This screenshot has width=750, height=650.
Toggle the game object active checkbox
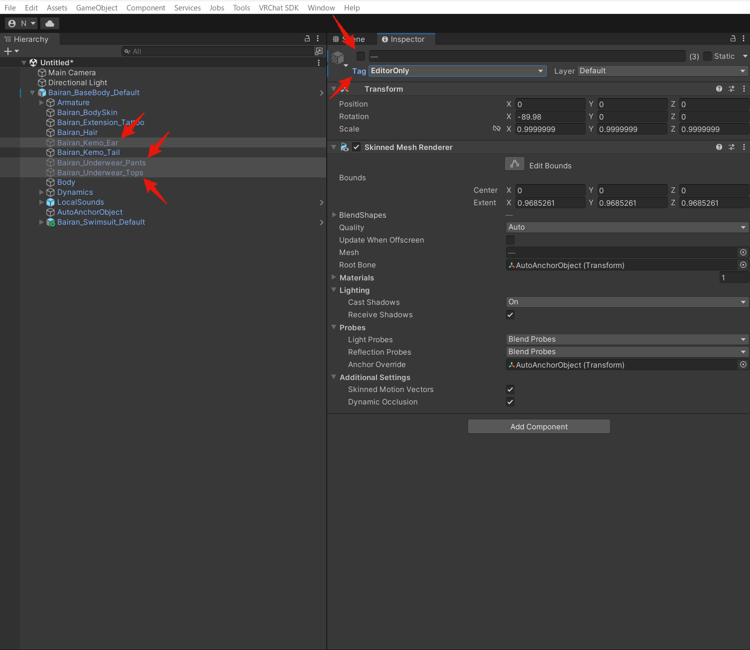click(361, 56)
